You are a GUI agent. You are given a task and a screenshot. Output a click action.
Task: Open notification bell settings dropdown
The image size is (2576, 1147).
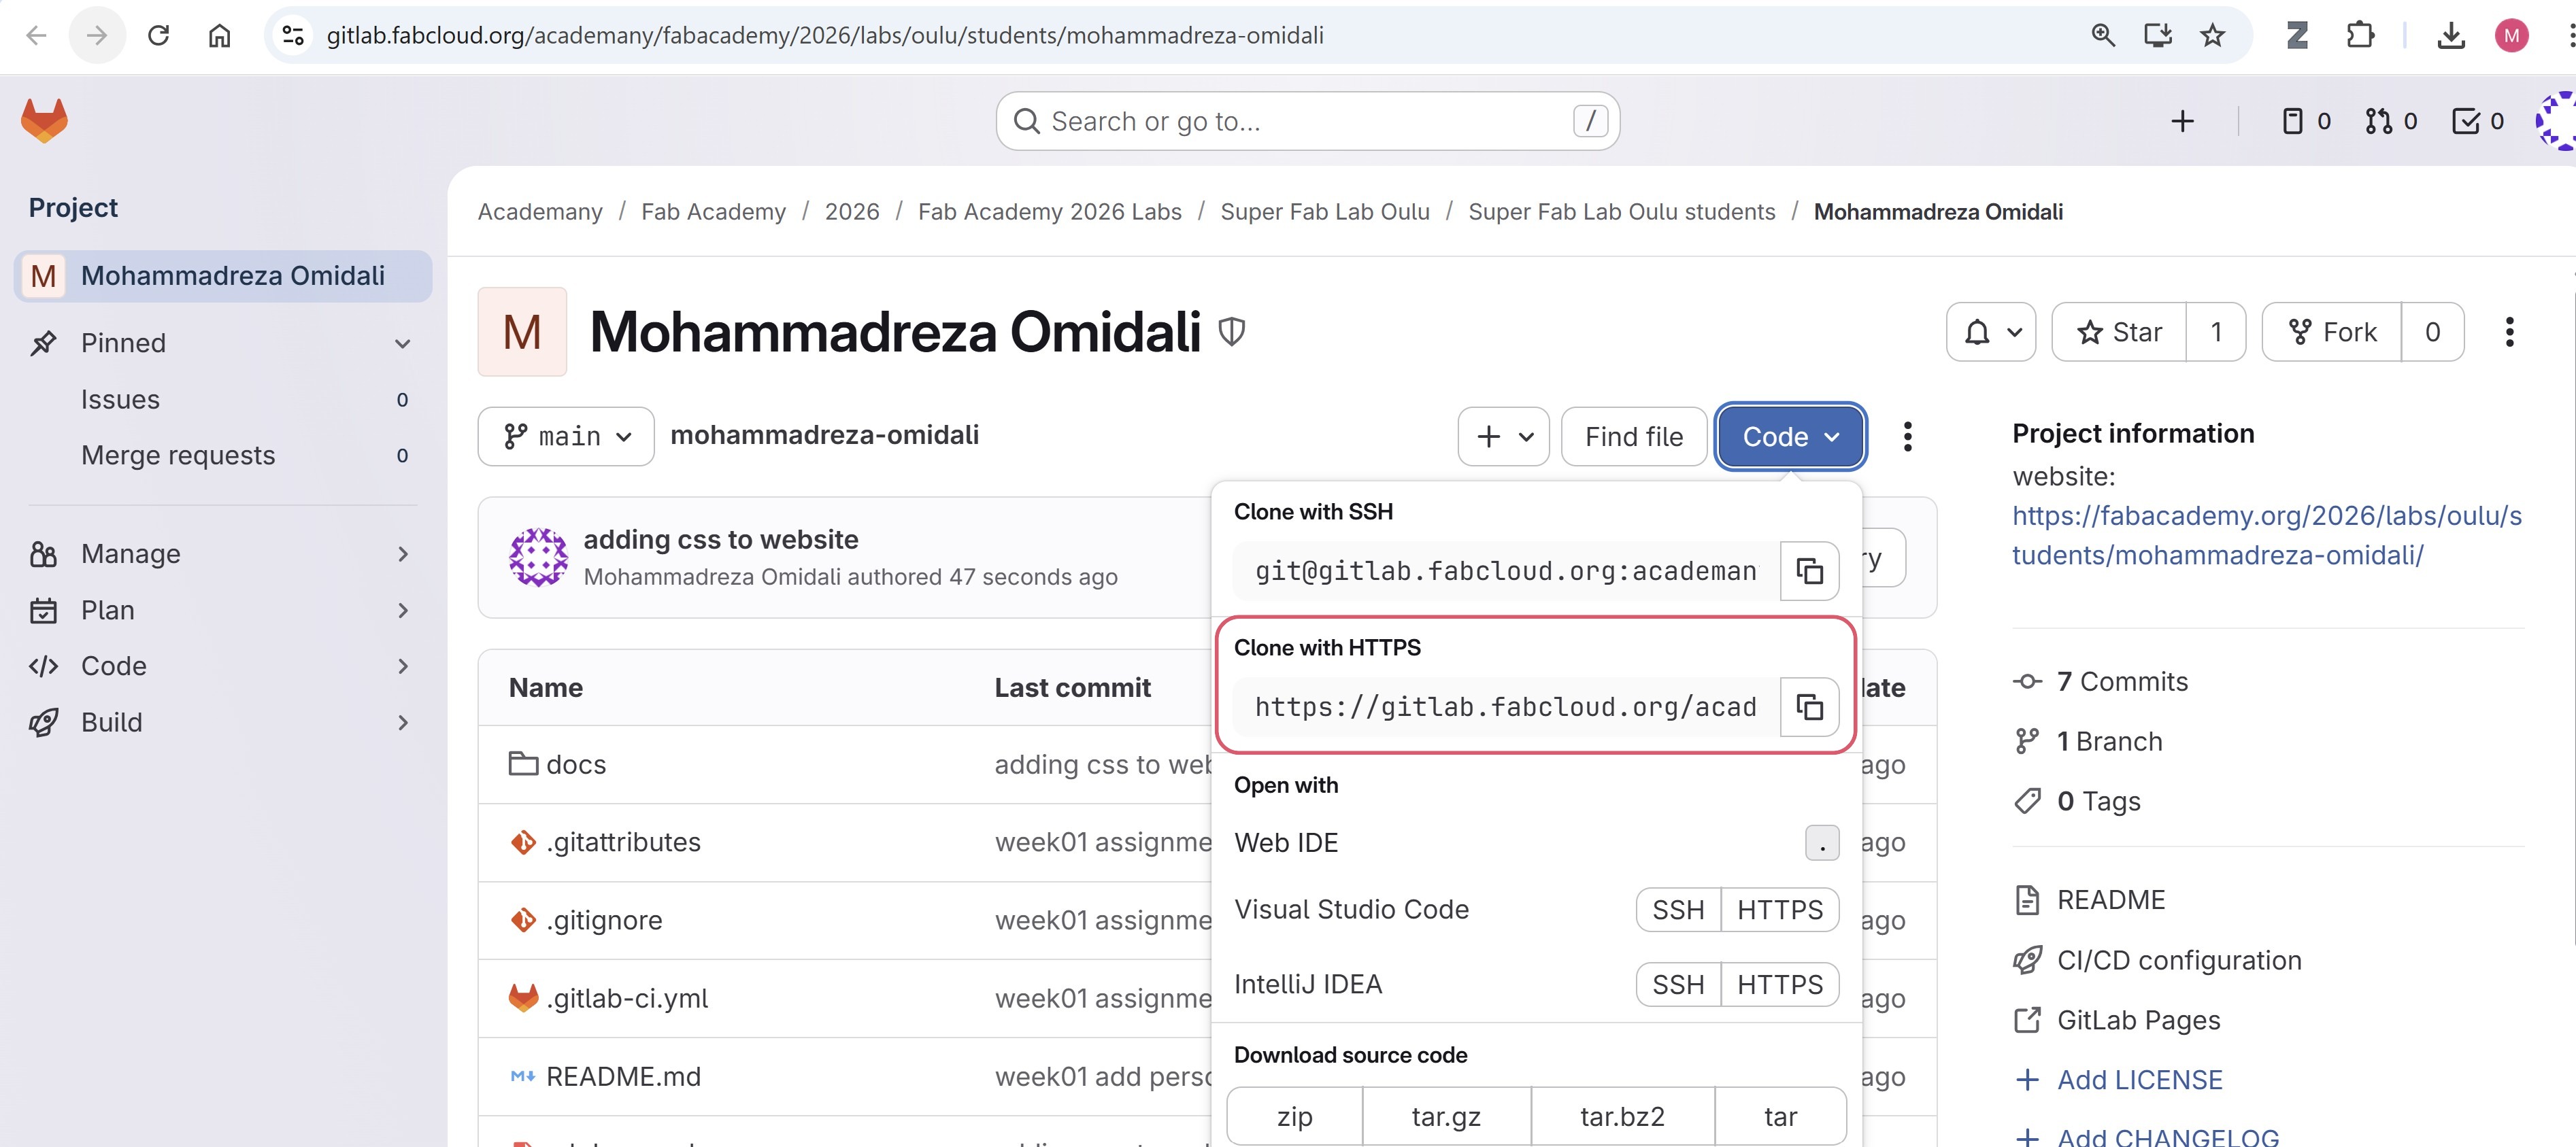(1990, 332)
